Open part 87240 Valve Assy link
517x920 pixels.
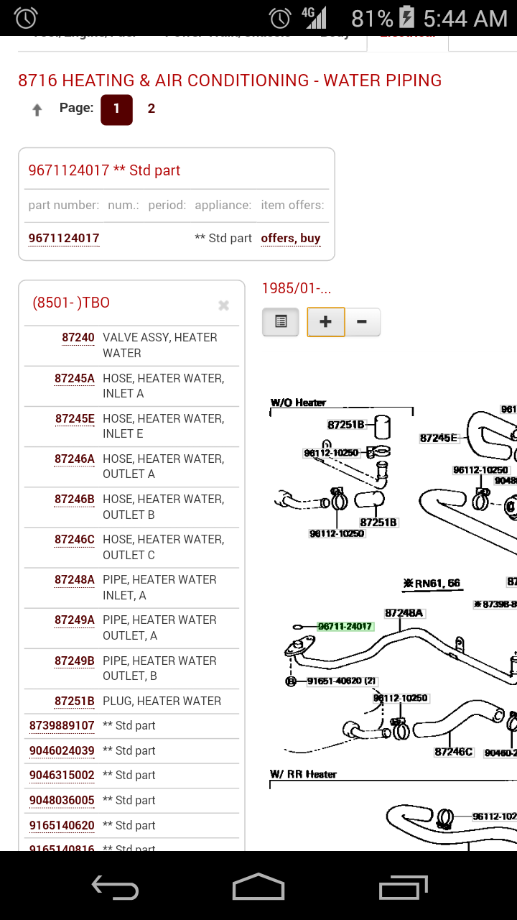coord(78,338)
